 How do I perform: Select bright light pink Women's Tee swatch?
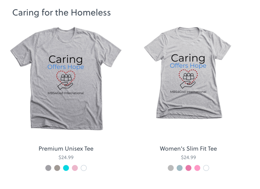197,168
